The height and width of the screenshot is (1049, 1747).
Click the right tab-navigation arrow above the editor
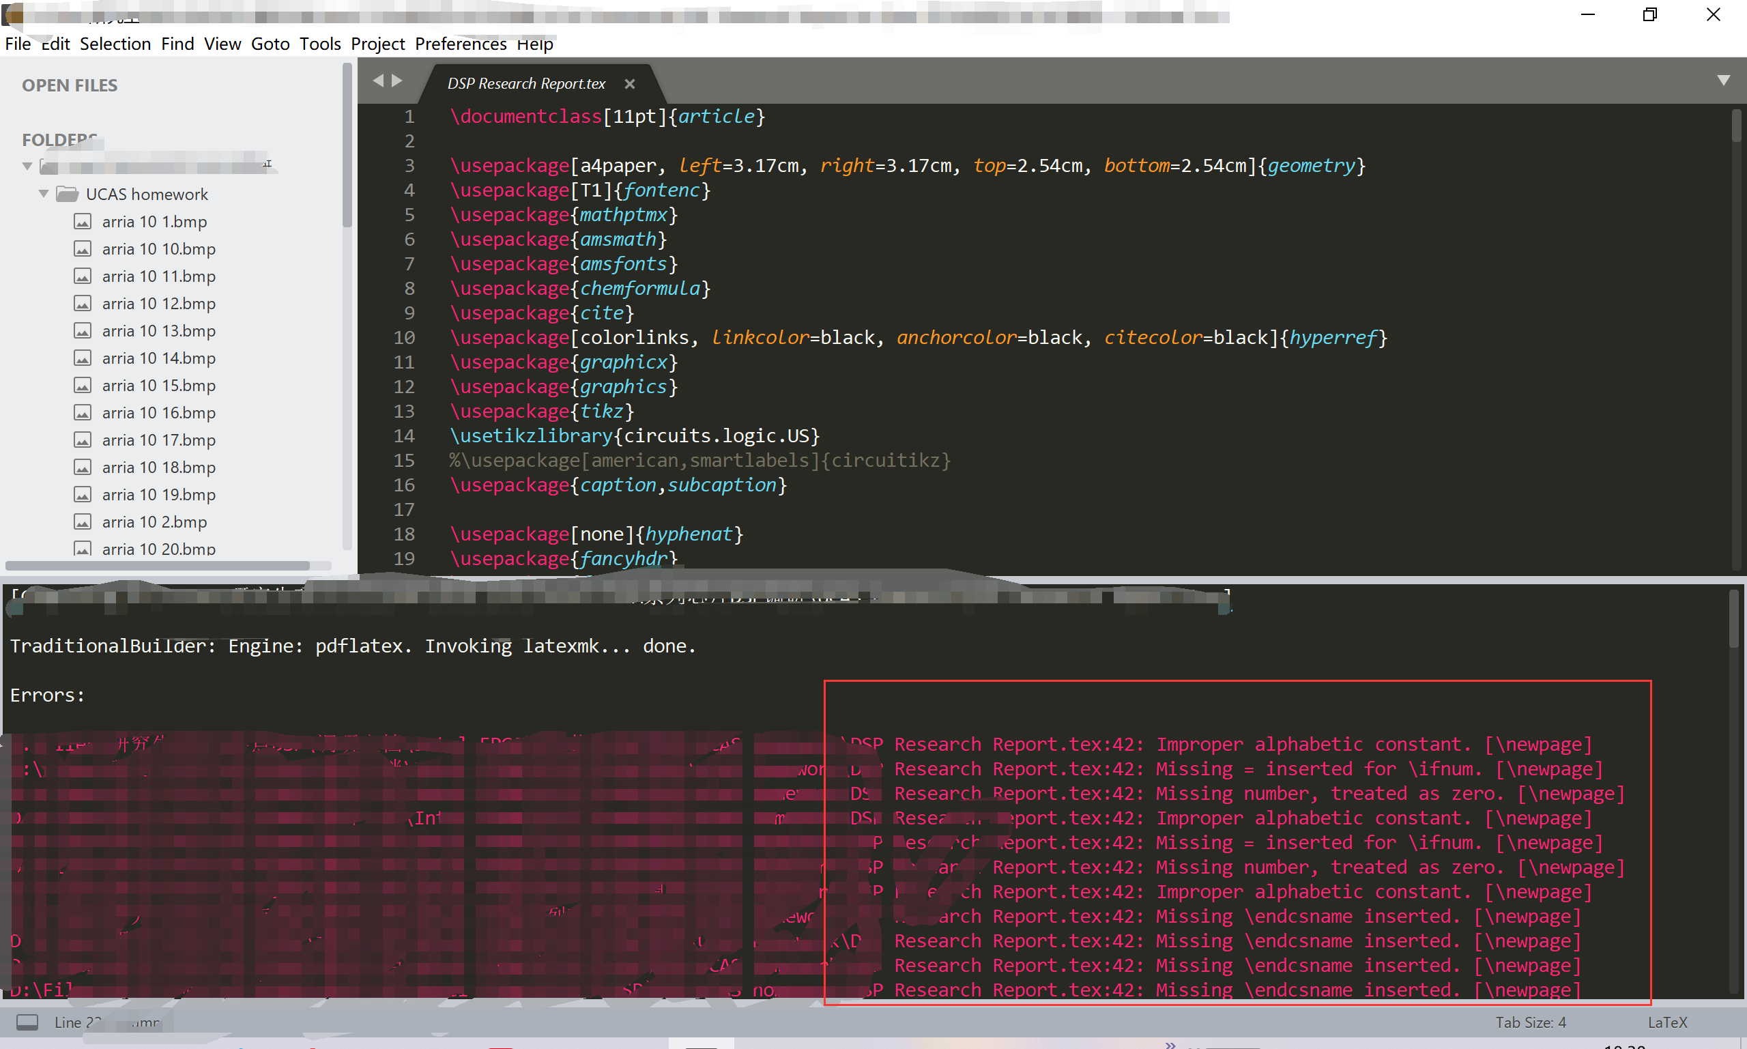398,81
